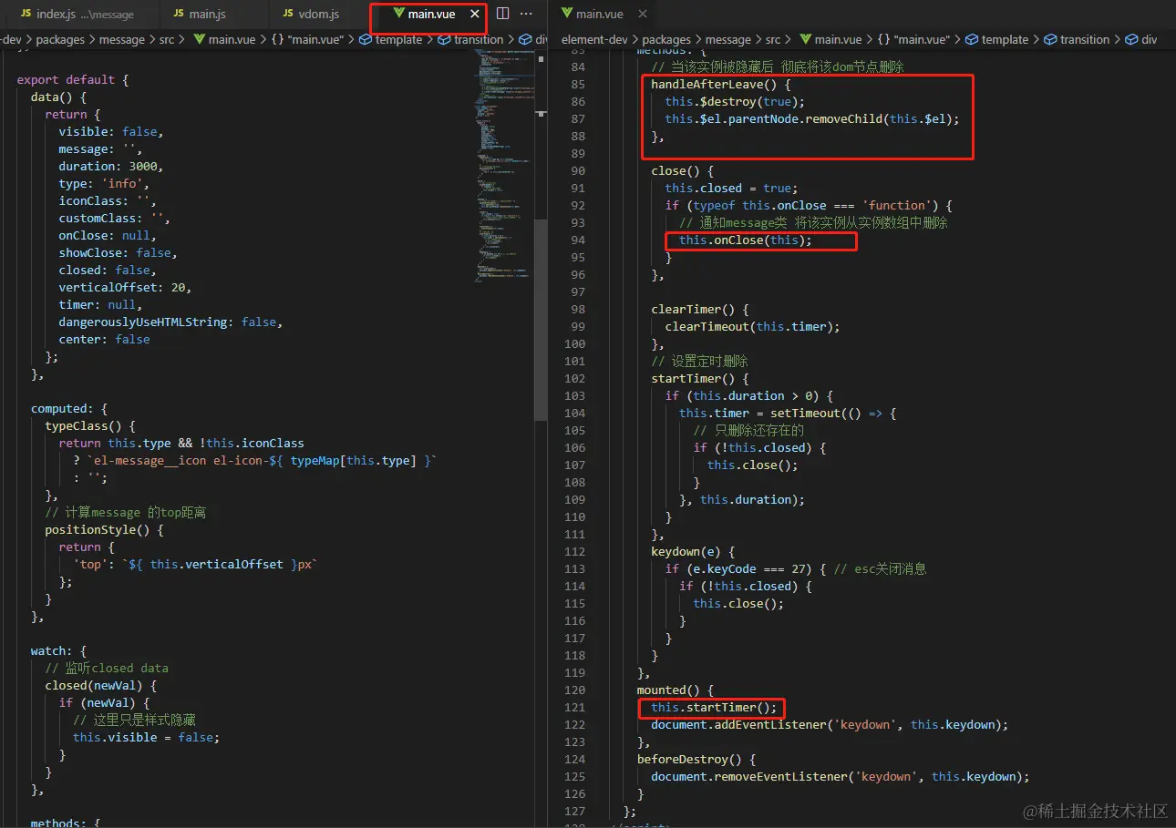
Task: Click 'clearTimeout(this.timer);' on line 99
Action: click(753, 327)
